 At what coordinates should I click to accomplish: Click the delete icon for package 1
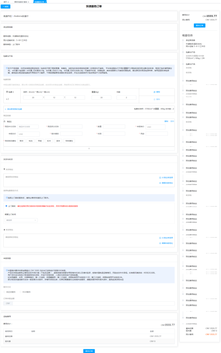(x=154, y=99)
